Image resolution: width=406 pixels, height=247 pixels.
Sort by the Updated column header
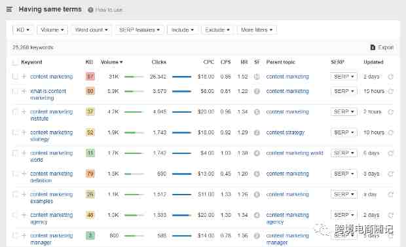tap(373, 62)
